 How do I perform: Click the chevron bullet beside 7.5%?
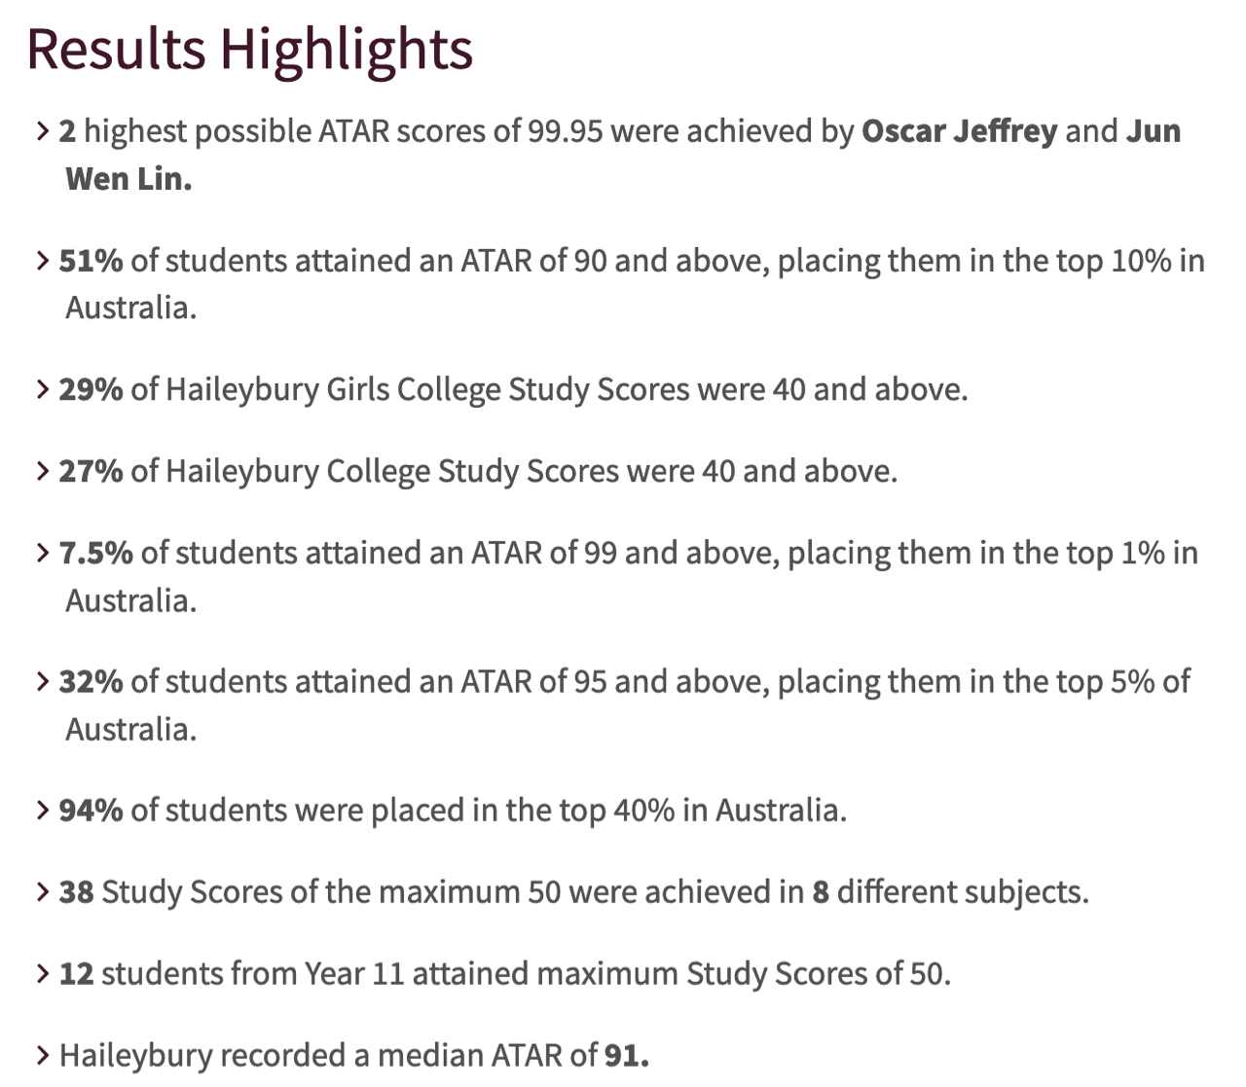click(43, 553)
